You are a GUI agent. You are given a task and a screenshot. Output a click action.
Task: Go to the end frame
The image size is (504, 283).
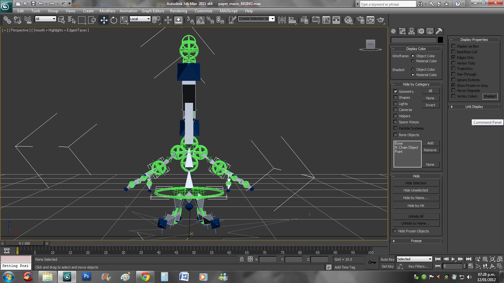pos(469,259)
